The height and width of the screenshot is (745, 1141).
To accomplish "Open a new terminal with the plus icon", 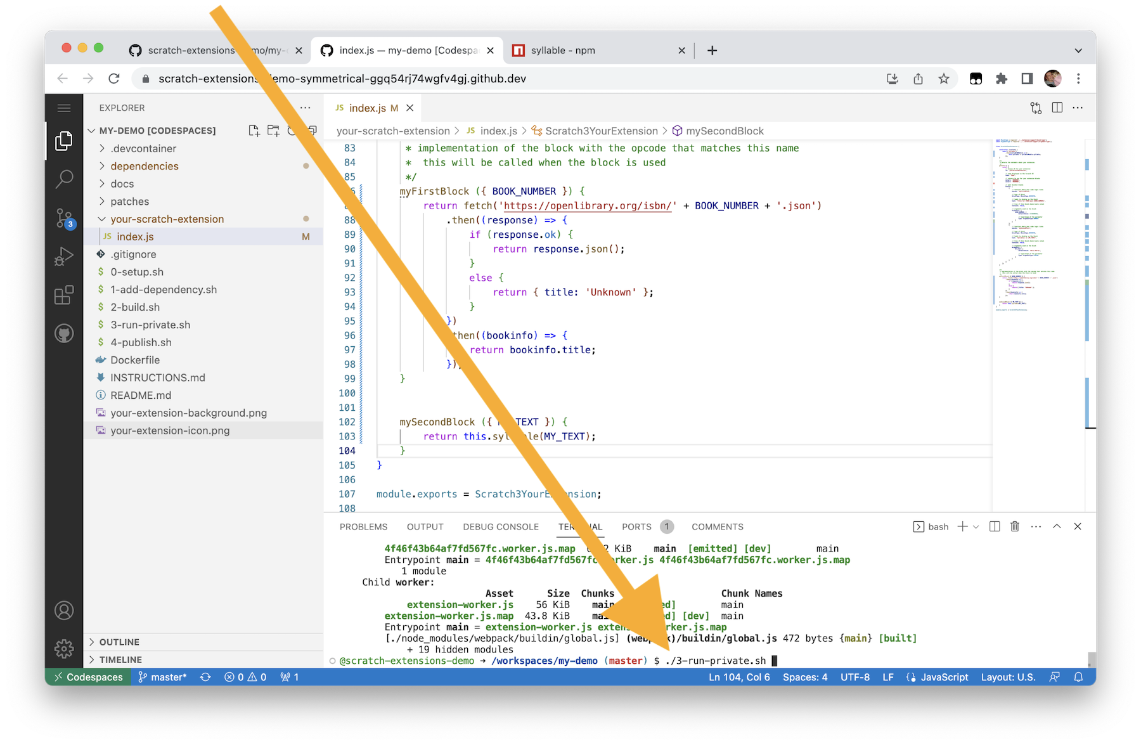I will [962, 526].
